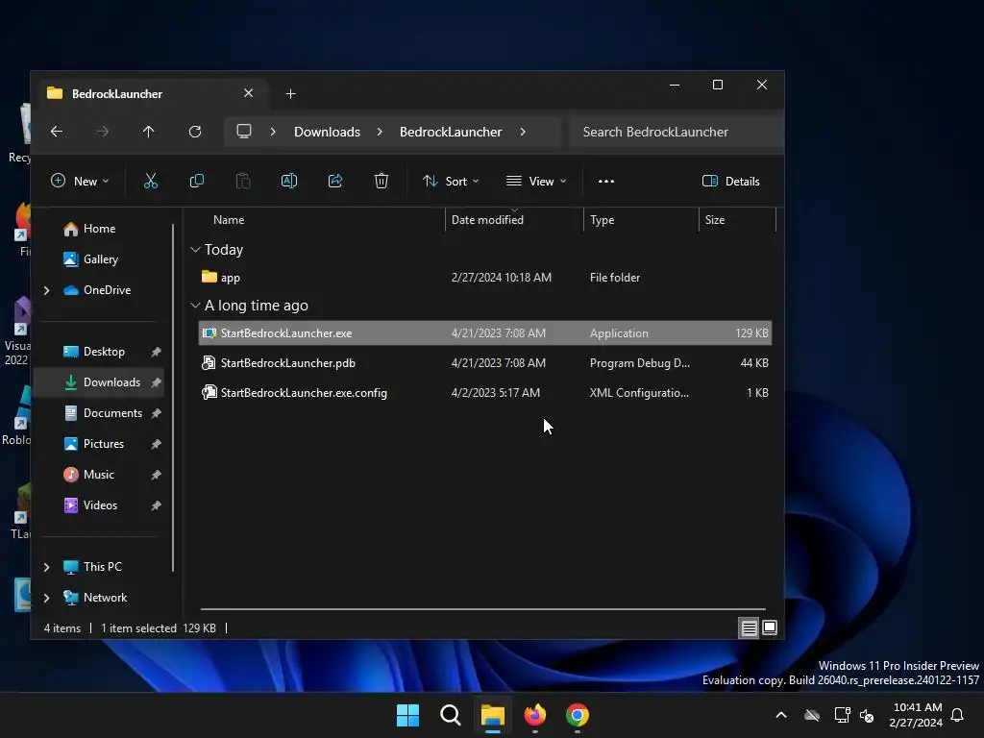Sort by the Type column header
This screenshot has width=984, height=738.
pos(602,220)
